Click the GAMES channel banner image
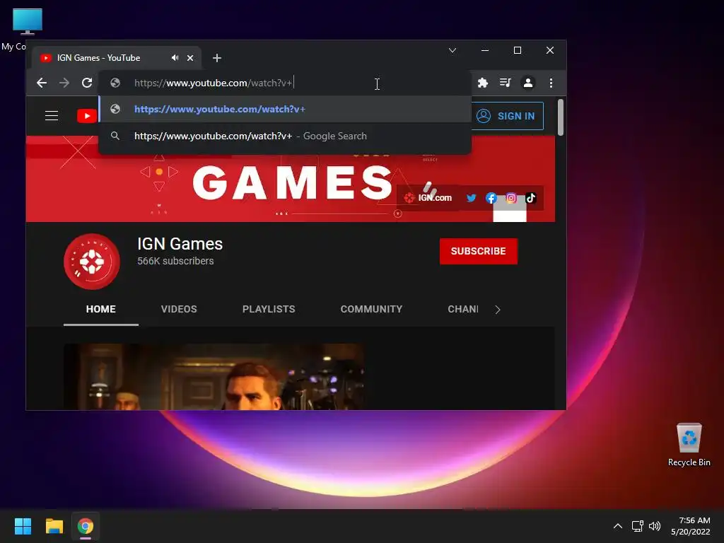Screen dimensions: 724x543 click(291, 179)
